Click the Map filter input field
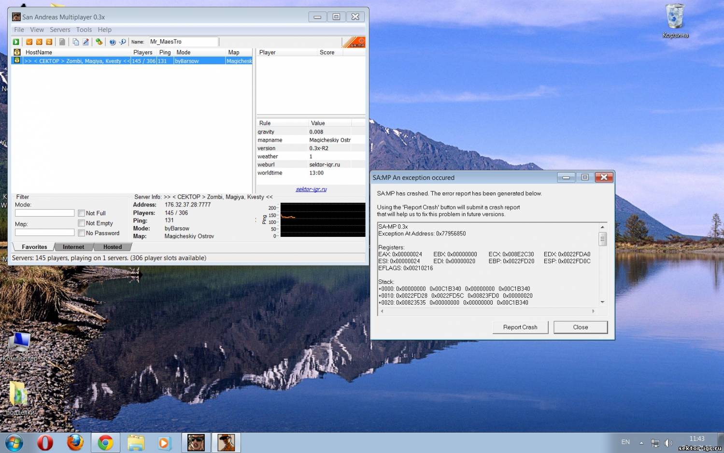The width and height of the screenshot is (724, 453). click(x=44, y=233)
